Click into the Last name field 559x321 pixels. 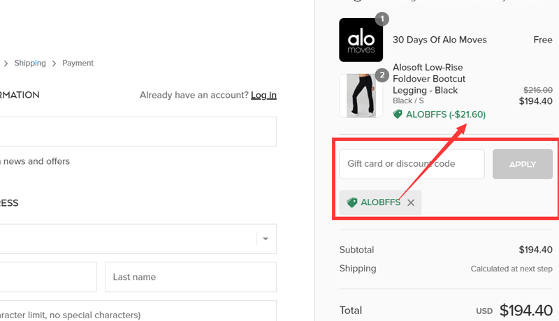click(191, 277)
